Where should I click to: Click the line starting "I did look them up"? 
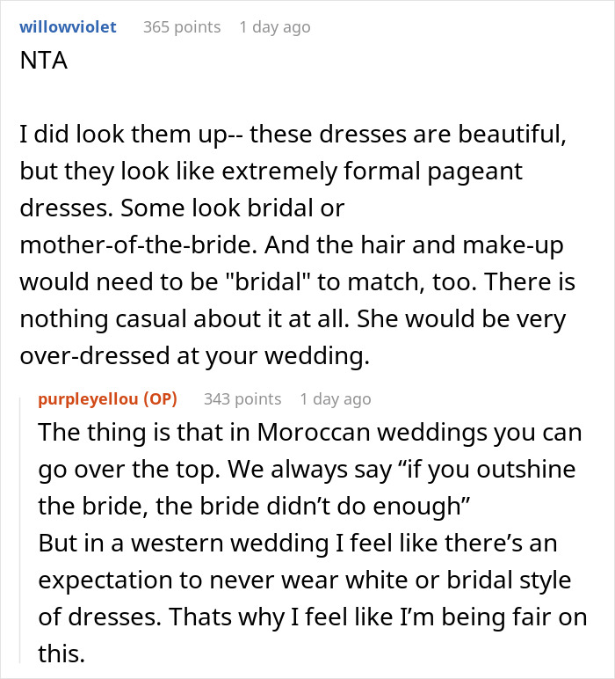(x=290, y=136)
